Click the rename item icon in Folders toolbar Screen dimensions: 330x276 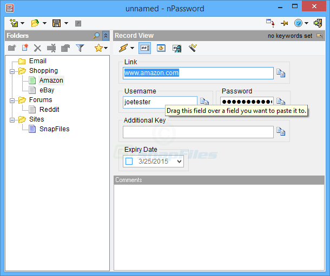pos(51,48)
